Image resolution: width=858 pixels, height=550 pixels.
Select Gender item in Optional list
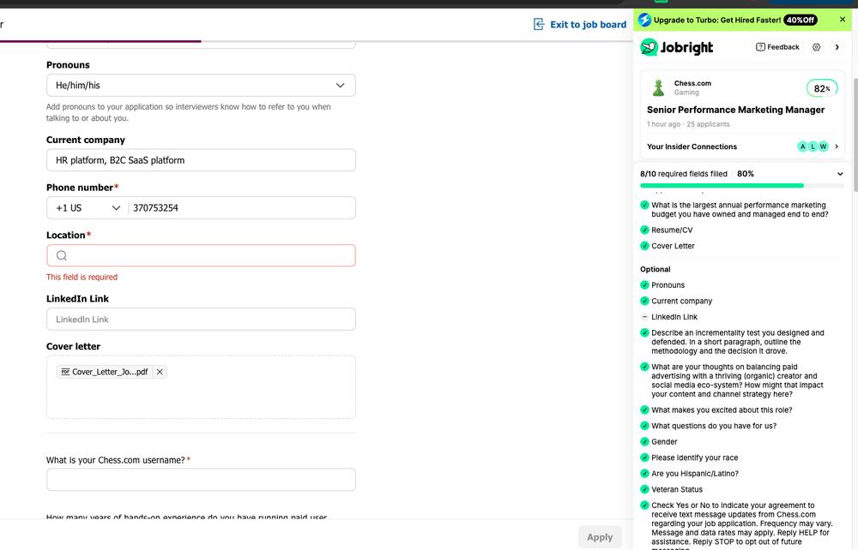point(664,442)
